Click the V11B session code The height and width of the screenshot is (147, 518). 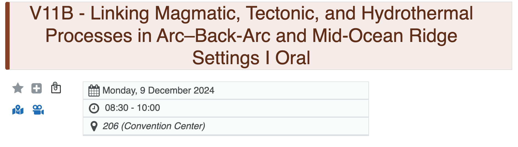point(52,13)
